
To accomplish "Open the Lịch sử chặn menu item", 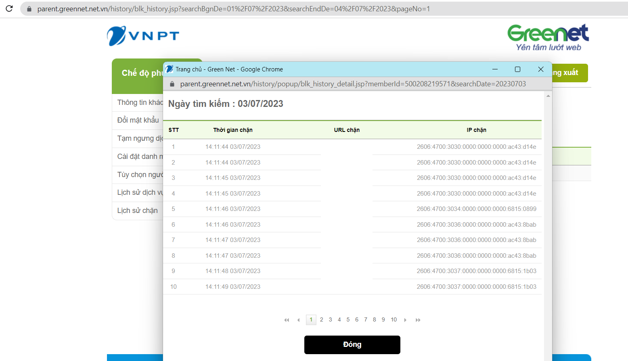I will 137,211.
